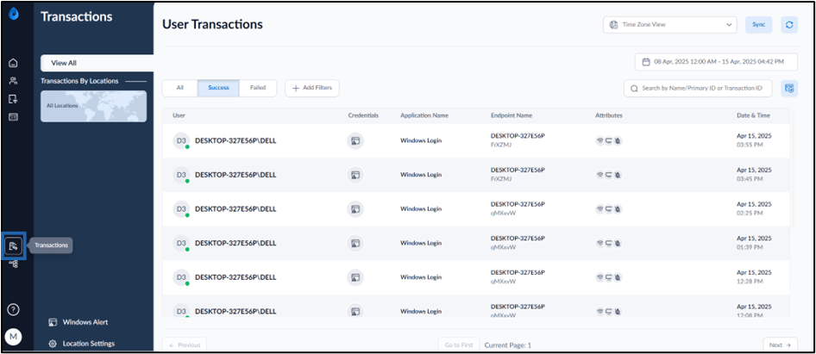The image size is (816, 354).
Task: Click the location-off attribute icon on the 03:55 PM row
Action: point(618,141)
